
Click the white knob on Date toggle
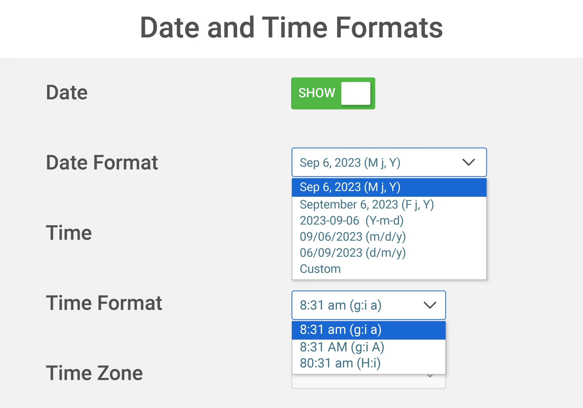coord(356,93)
